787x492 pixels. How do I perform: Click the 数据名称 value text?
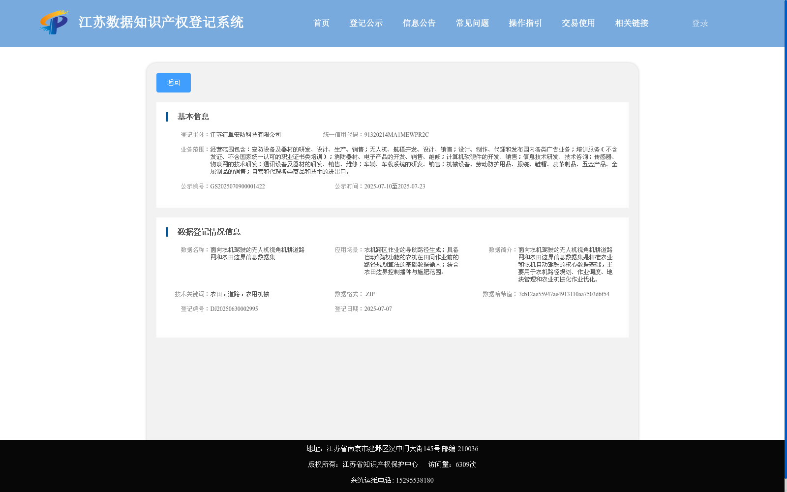(257, 253)
